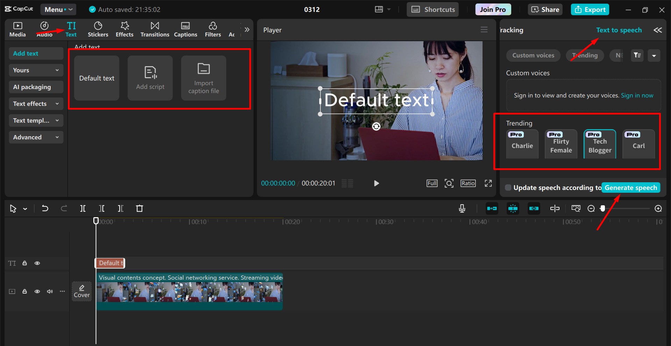This screenshot has height=346, width=671.
Task: Click the undo arrow in timeline toolbar
Action: (x=45, y=208)
